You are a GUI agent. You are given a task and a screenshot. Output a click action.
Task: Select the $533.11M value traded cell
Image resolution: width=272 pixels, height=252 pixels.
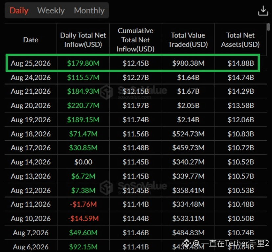[x=188, y=218]
